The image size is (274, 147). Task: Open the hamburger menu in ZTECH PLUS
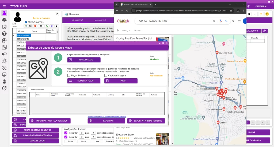tap(4, 6)
